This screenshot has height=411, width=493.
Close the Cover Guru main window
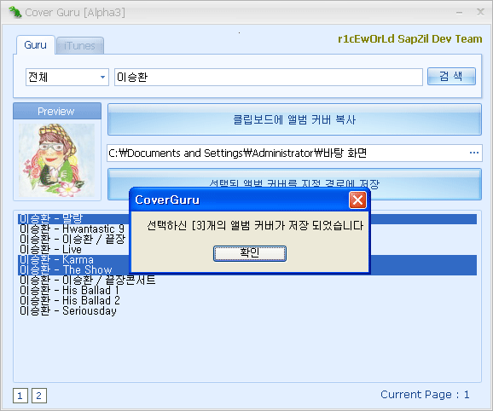(480, 12)
